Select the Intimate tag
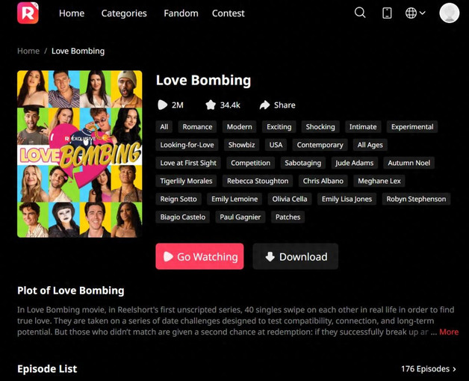 tap(363, 127)
